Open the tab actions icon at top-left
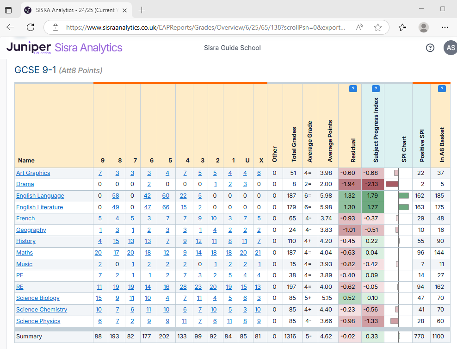Viewport: 457px width, 349px height. (x=8, y=9)
